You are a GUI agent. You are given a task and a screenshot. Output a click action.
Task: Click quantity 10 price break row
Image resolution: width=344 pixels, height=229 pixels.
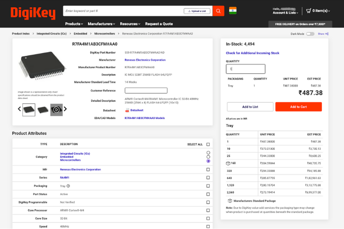(274, 149)
